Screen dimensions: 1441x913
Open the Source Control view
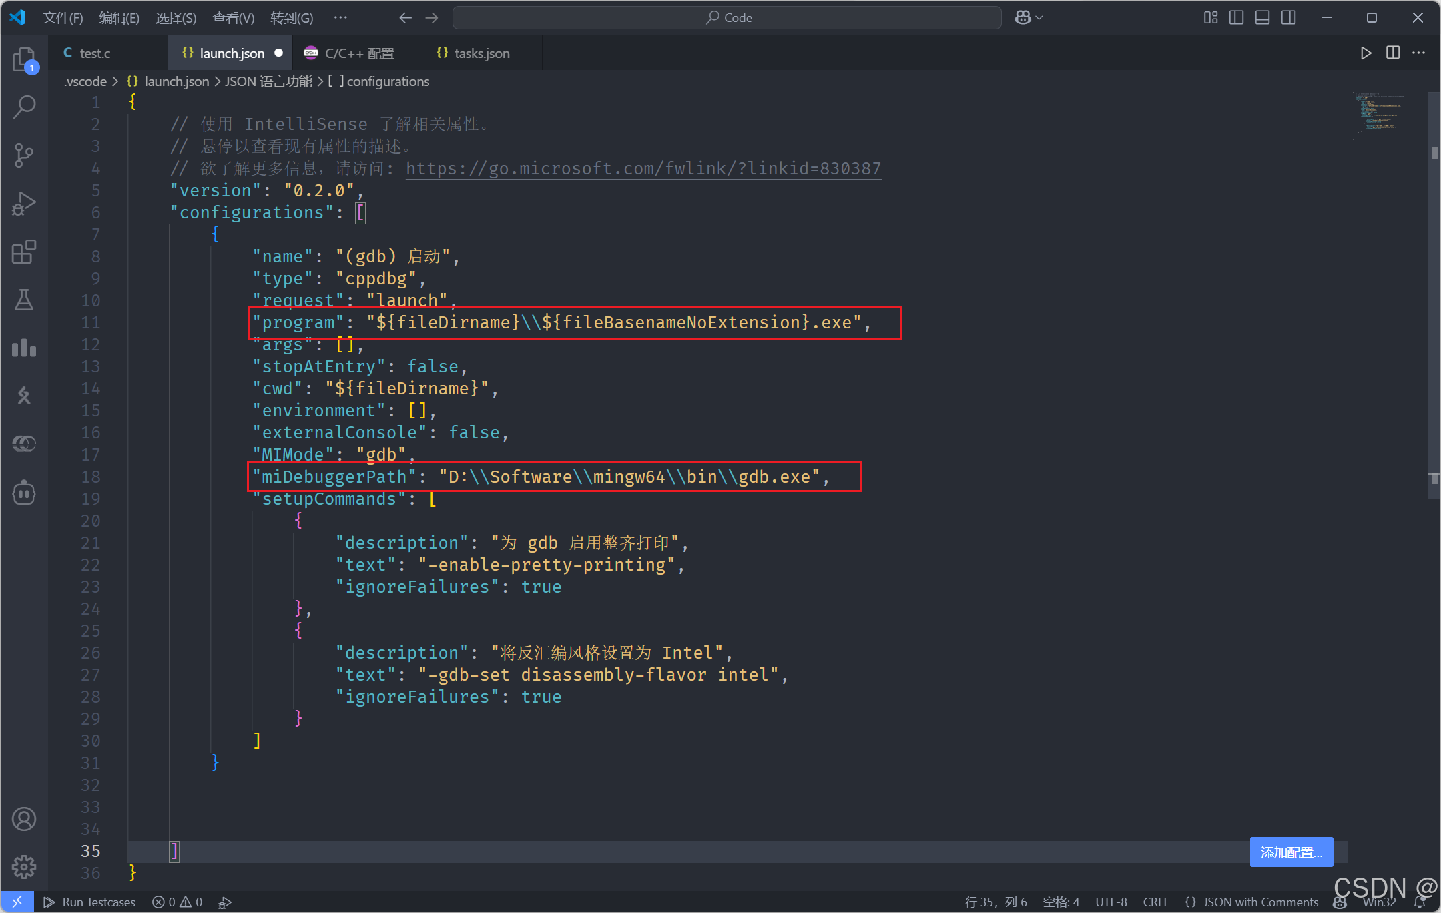(x=24, y=155)
